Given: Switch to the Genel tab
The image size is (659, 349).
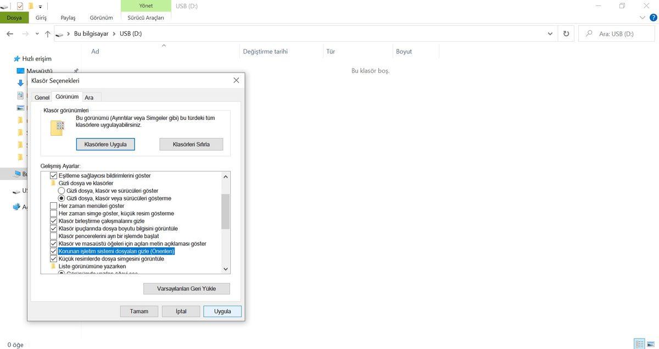Looking at the screenshot, I should pos(42,97).
